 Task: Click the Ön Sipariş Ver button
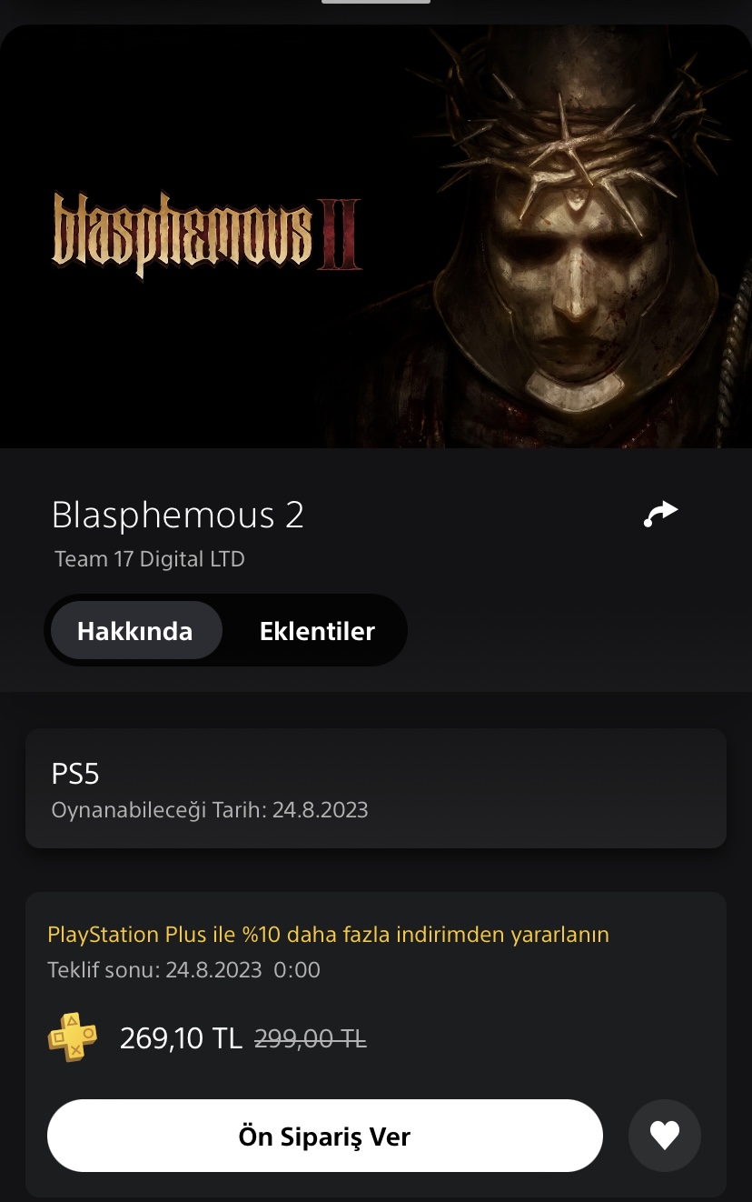pos(325,1136)
